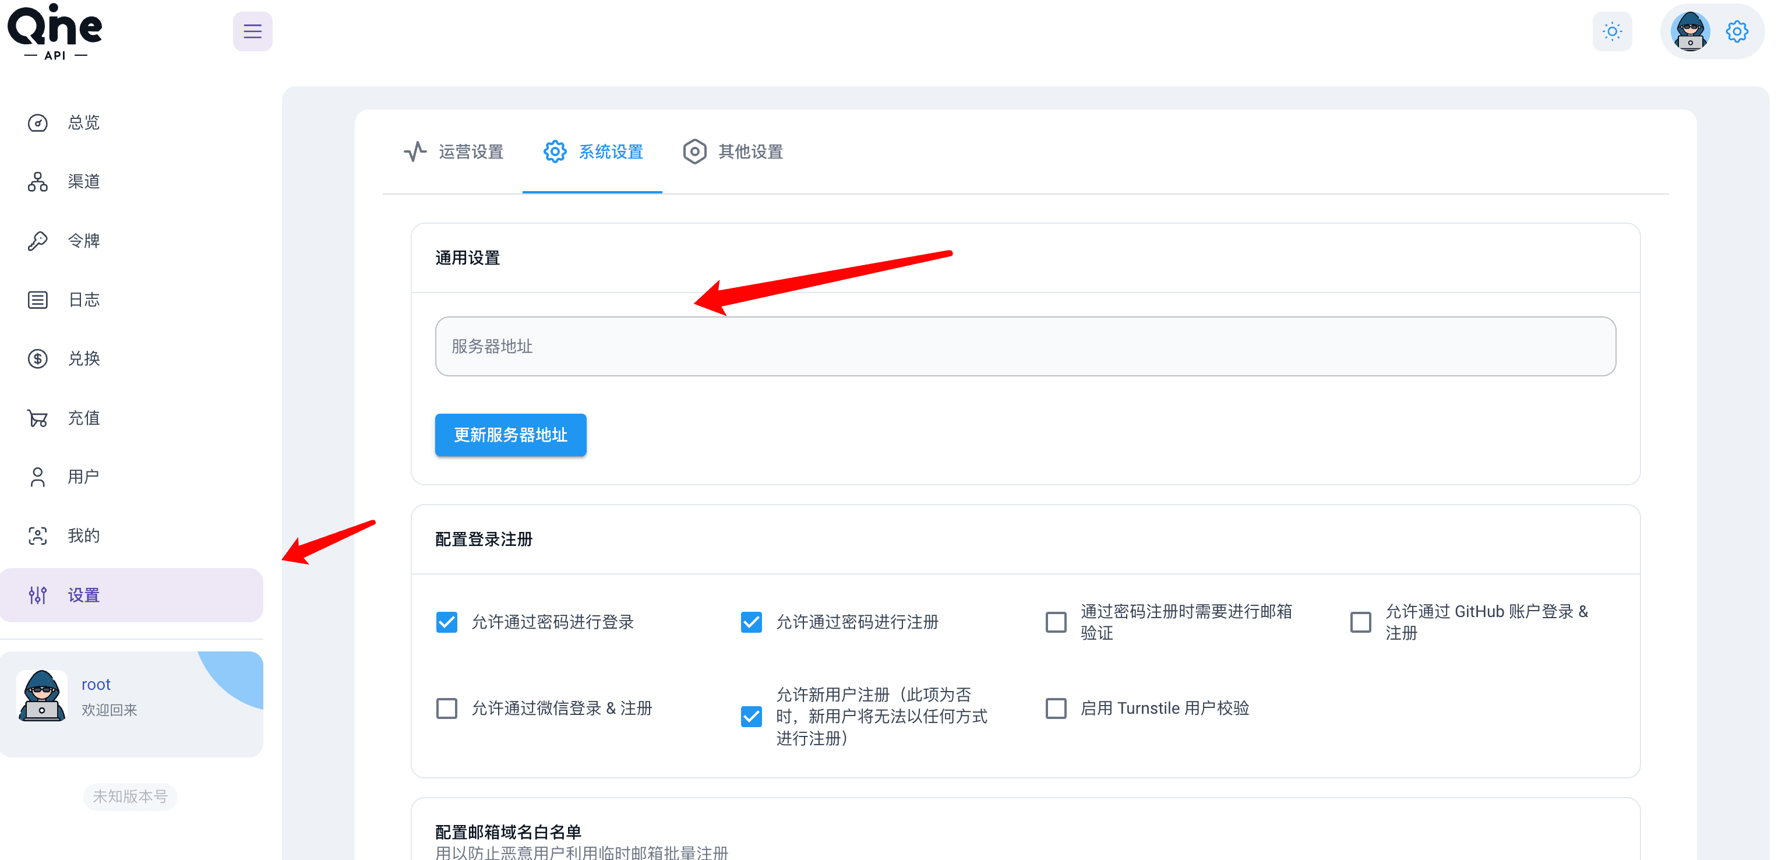
Task: Uncheck 允许通过密码进行注册
Action: pyautogui.click(x=751, y=623)
